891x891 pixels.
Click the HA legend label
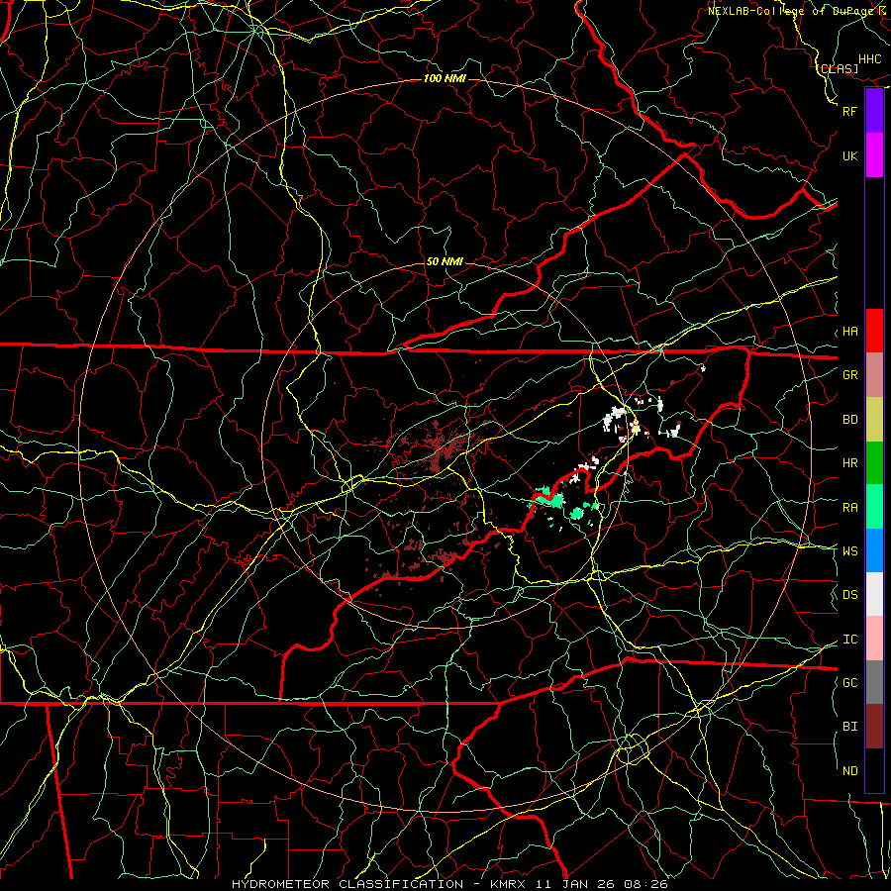tap(850, 332)
